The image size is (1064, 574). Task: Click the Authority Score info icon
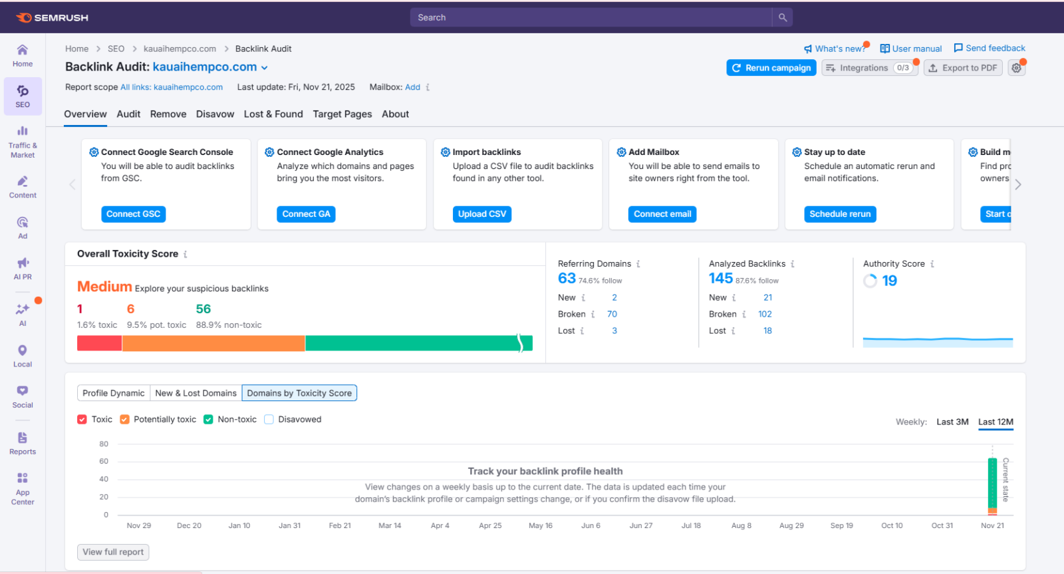(932, 264)
